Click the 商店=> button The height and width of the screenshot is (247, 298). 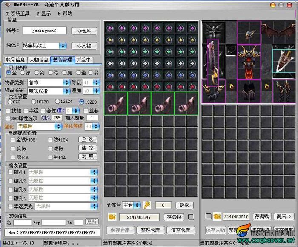click(284, 216)
